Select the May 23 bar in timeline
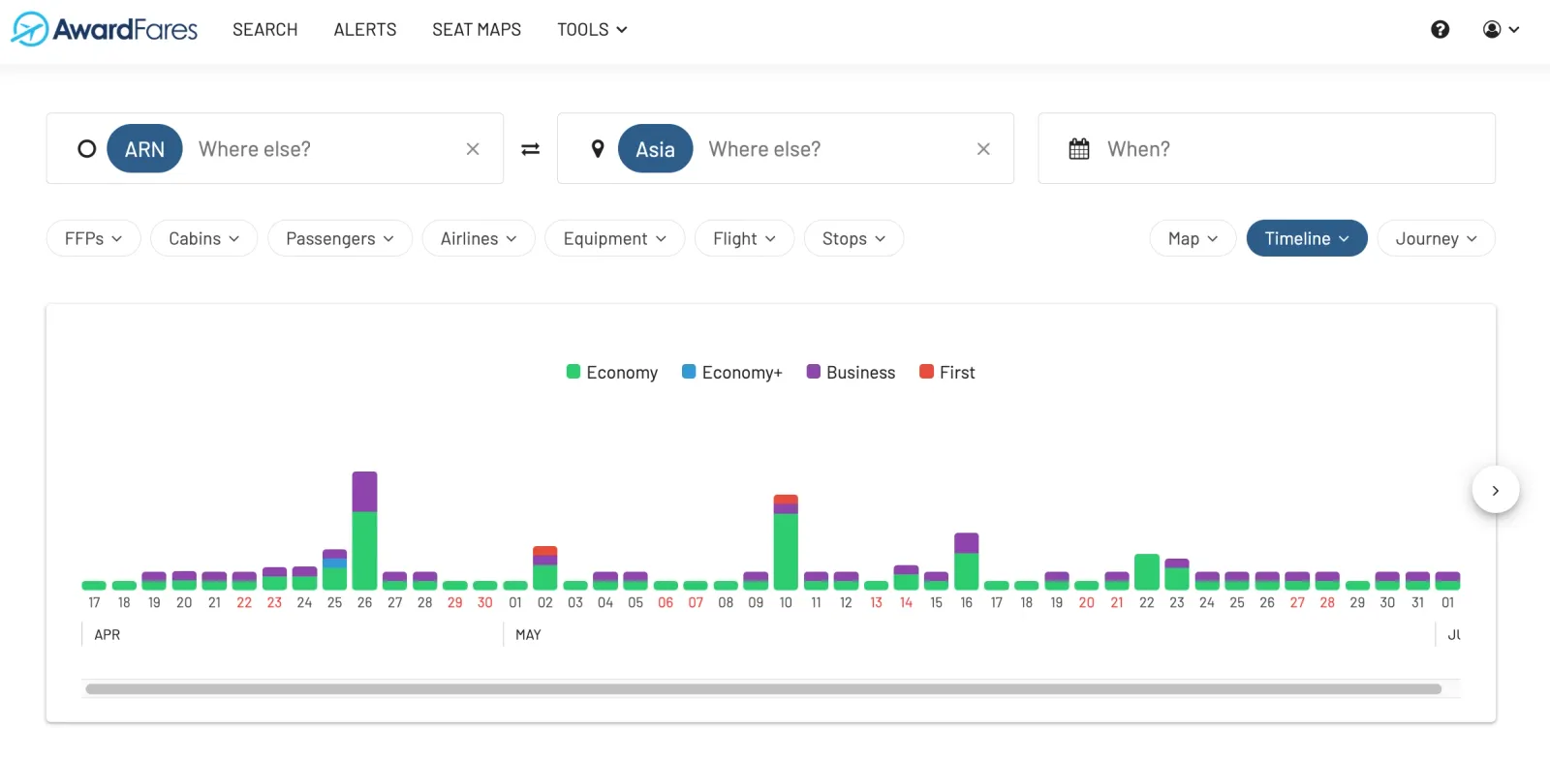1550x761 pixels. [x=1177, y=574]
